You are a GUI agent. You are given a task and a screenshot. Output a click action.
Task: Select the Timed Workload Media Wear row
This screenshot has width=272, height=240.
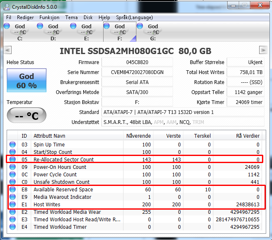(135, 212)
